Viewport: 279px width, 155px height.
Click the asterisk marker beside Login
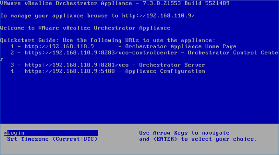point(6,133)
